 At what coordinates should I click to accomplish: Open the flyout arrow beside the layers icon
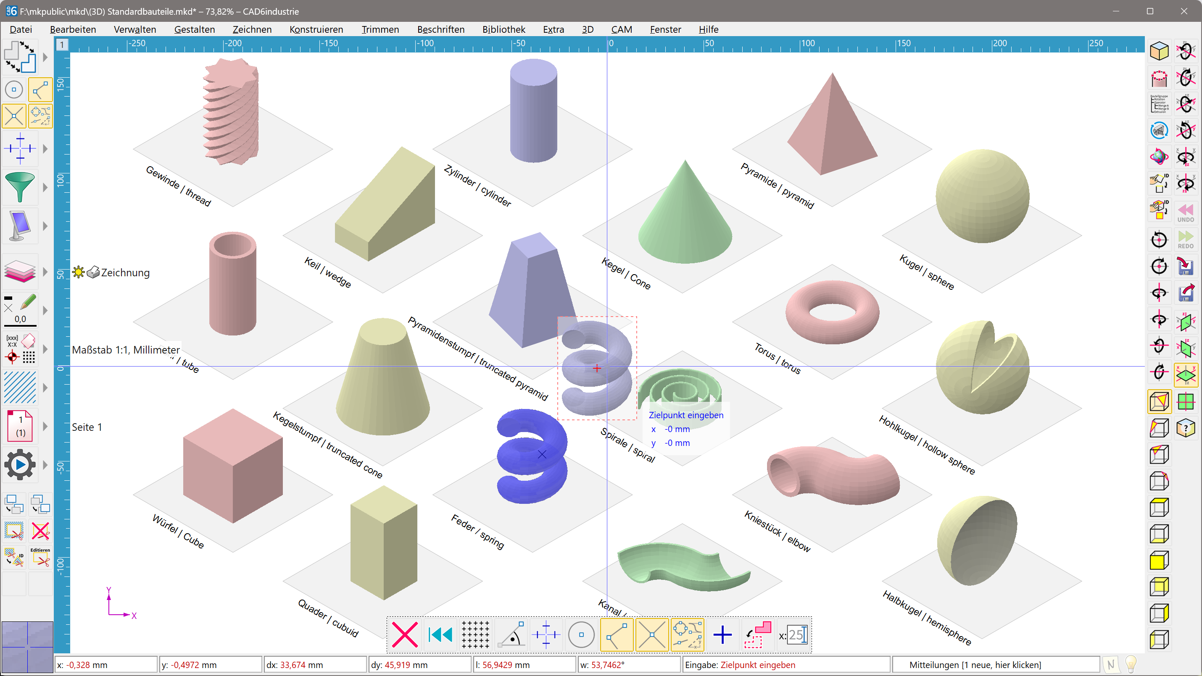coord(45,272)
